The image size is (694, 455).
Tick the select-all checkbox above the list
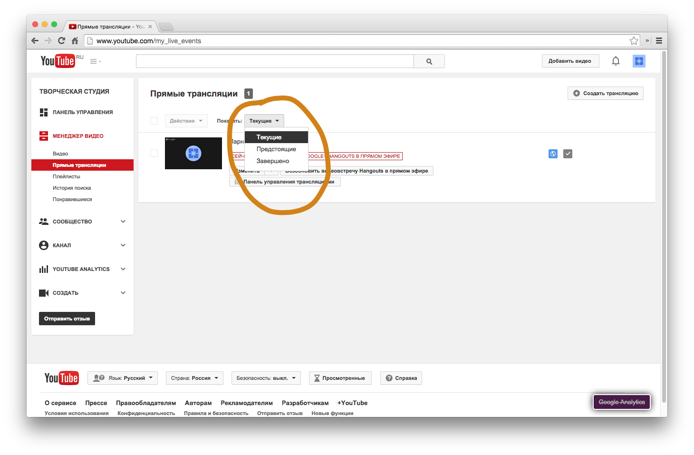click(154, 121)
